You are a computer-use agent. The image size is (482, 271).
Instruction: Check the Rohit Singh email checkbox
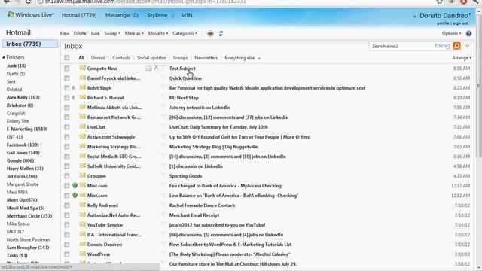click(67, 88)
